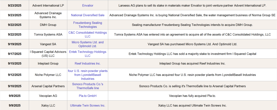The height and width of the screenshot is (110, 277).
Task: Follow the Pla.to GmbH link
Action: pos(88,96)
